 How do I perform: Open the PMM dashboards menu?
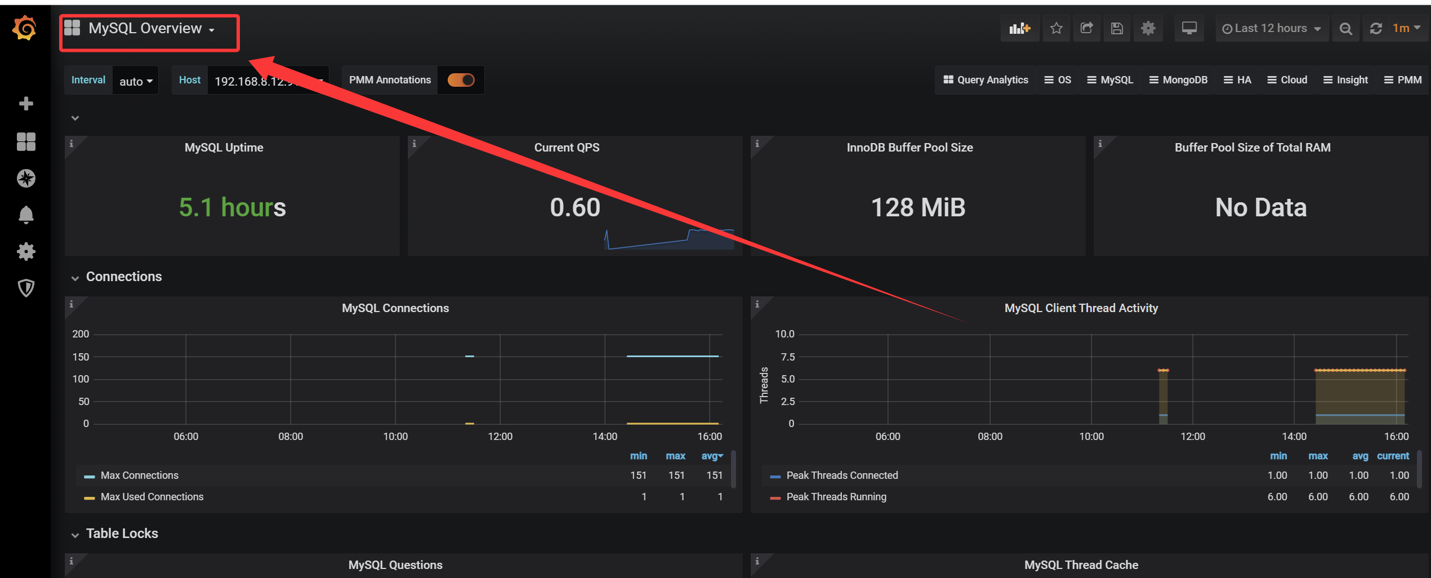1403,80
